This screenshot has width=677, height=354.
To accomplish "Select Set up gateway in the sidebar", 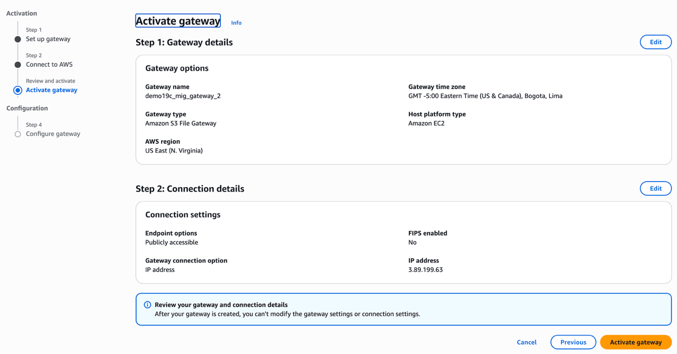I will click(x=47, y=39).
